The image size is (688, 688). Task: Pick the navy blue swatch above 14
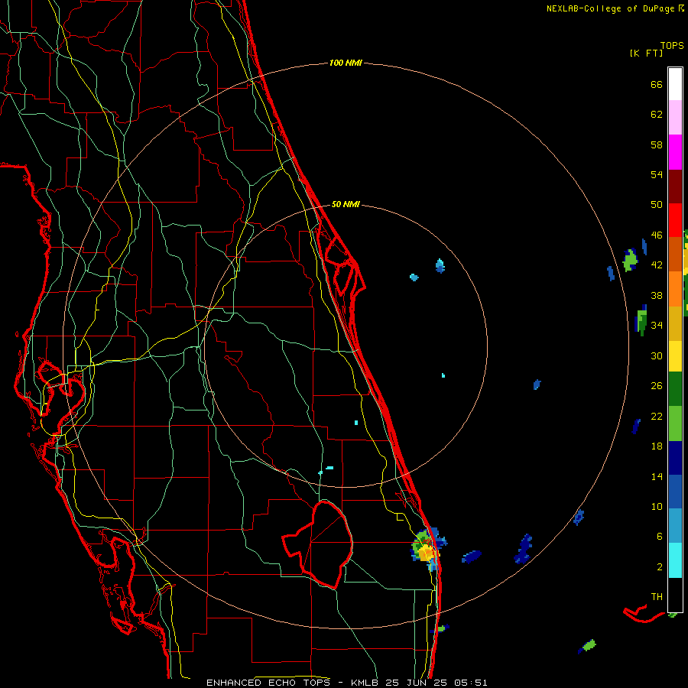(x=675, y=458)
